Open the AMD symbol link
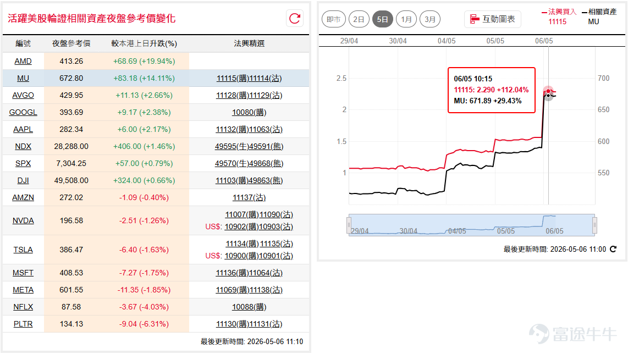The width and height of the screenshot is (628, 354). click(23, 61)
